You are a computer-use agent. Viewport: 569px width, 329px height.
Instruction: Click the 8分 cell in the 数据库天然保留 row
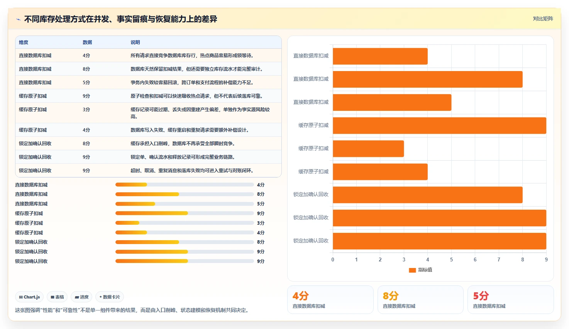(x=86, y=69)
